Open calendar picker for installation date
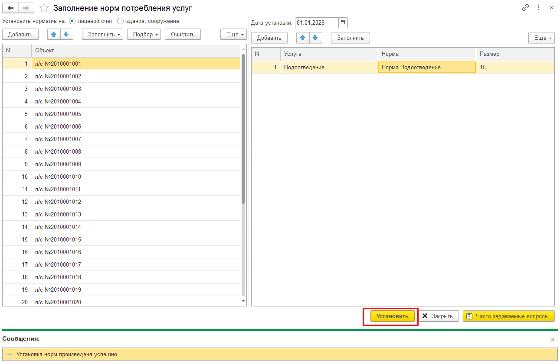Viewport: 560px width, 364px height. 343,23
